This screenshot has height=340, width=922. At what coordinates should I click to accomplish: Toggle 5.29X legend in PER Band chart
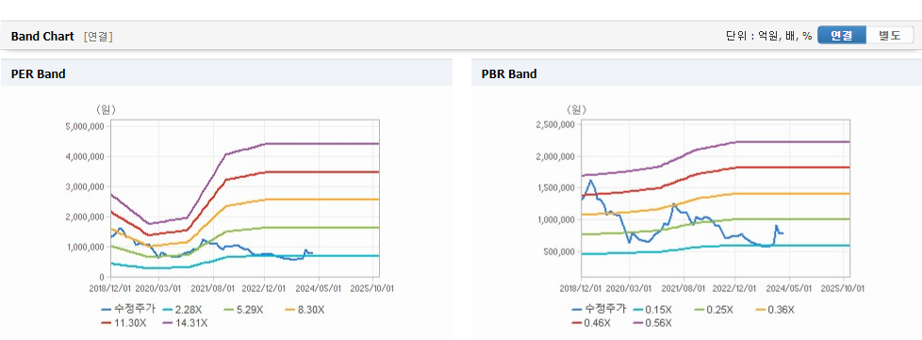pos(243,310)
